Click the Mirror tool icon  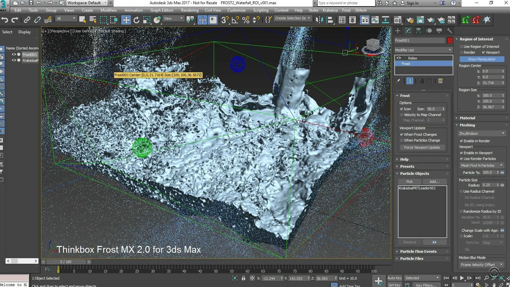coord(320,20)
